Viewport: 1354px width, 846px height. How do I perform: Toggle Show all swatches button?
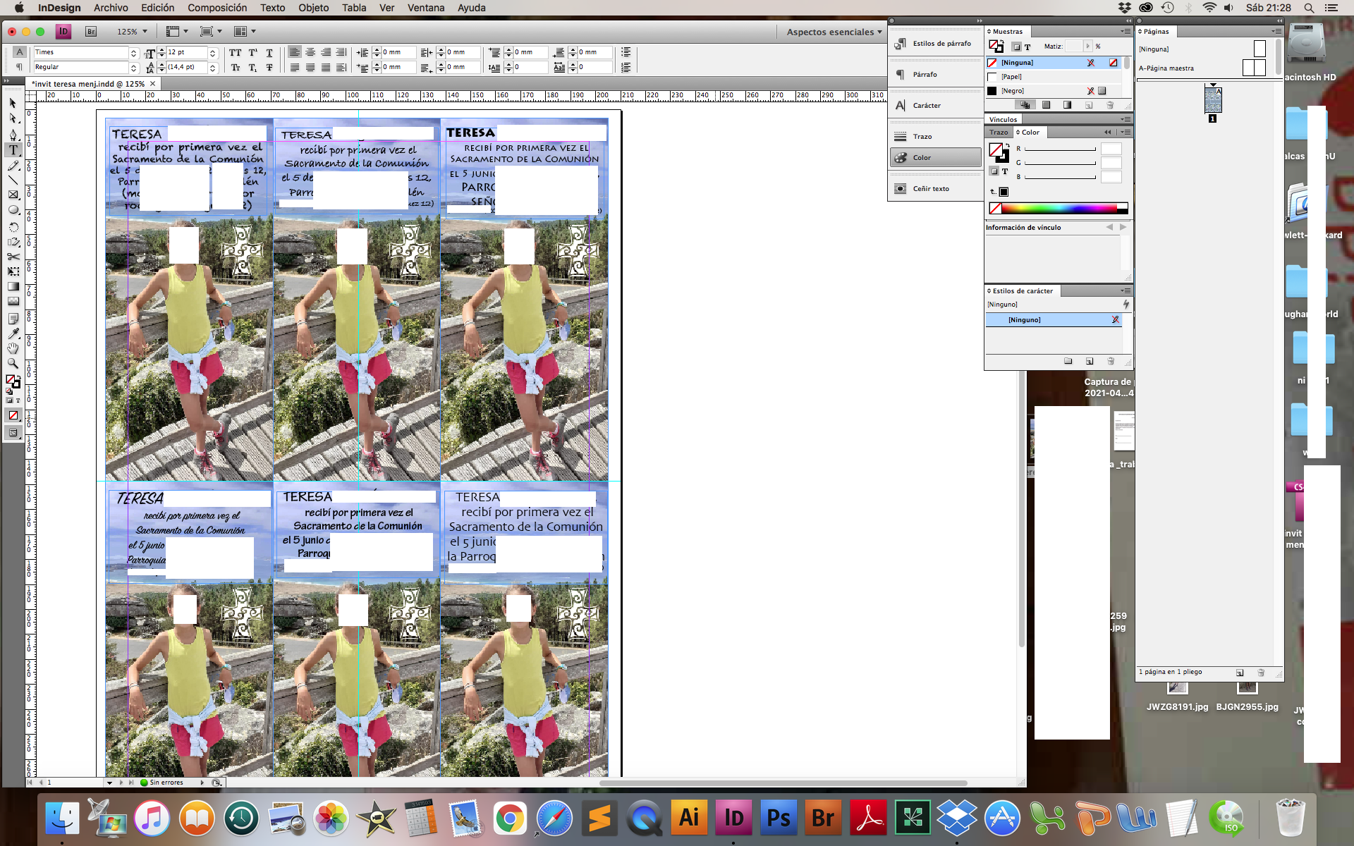click(x=1025, y=105)
